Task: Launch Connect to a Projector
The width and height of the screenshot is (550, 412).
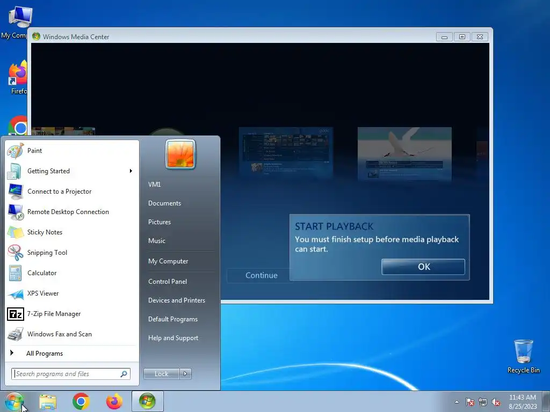Action: click(x=72, y=192)
